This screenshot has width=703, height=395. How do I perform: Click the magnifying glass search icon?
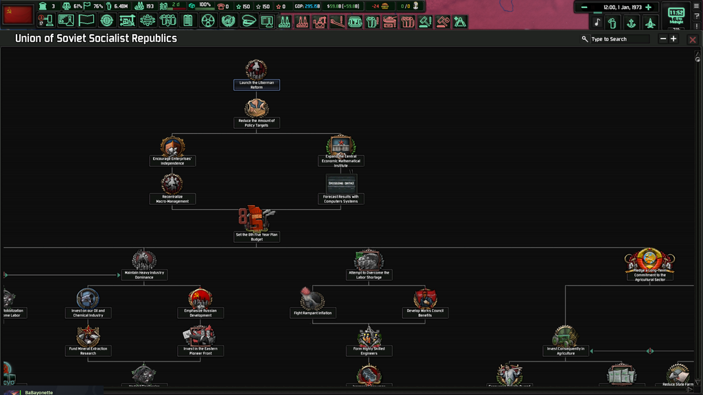coord(585,39)
